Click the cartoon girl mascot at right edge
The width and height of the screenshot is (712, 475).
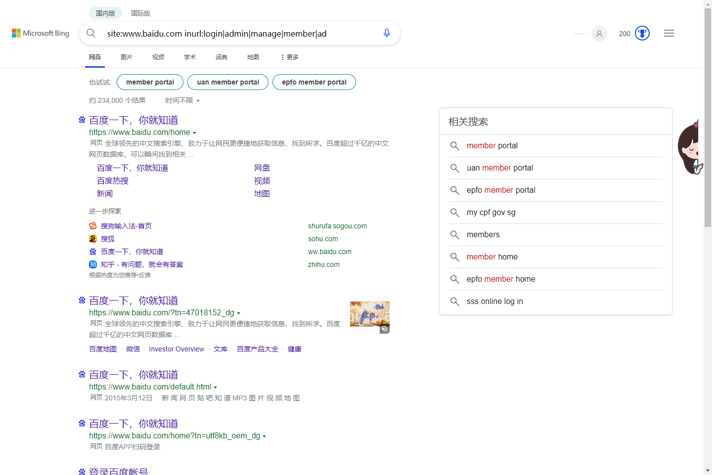691,147
